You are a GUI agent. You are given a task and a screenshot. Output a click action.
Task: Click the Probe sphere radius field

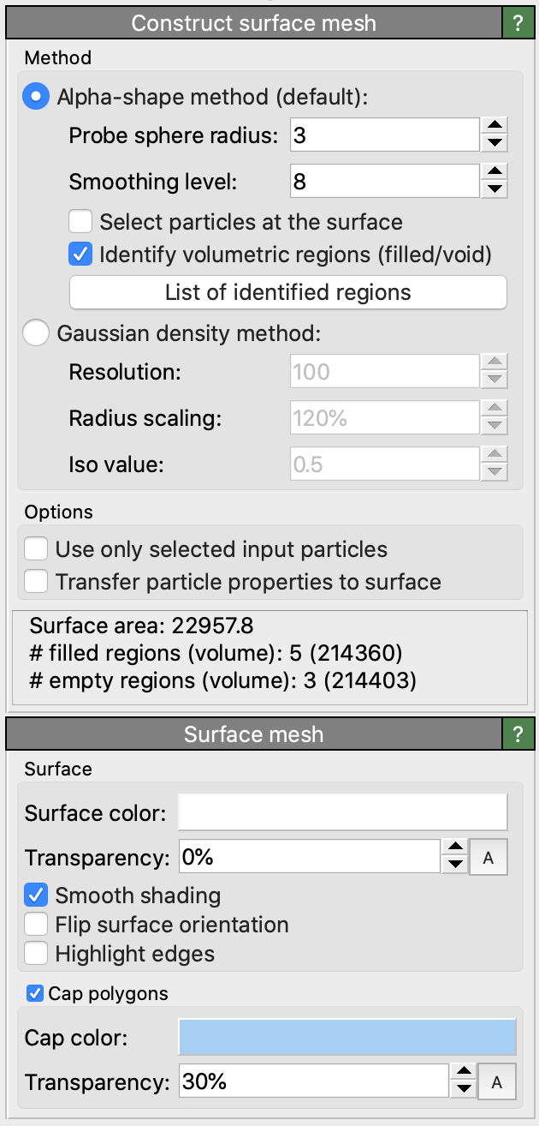point(383,135)
